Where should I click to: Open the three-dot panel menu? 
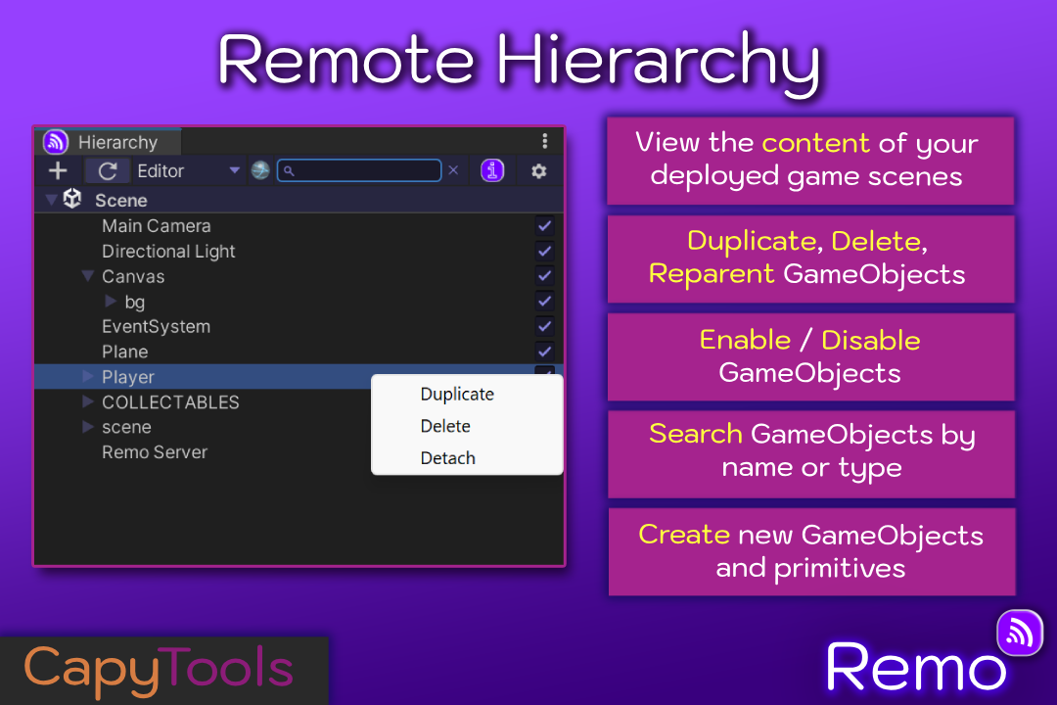coord(545,141)
